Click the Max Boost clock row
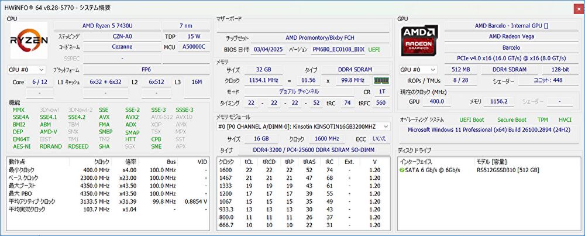The height and width of the screenshot is (236, 585). coord(105,185)
